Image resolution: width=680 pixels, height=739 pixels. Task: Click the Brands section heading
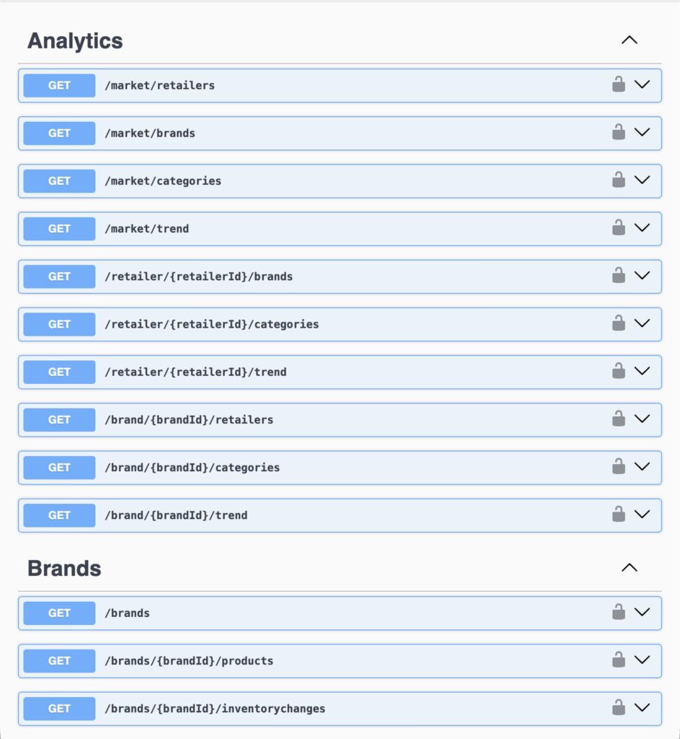tap(65, 568)
